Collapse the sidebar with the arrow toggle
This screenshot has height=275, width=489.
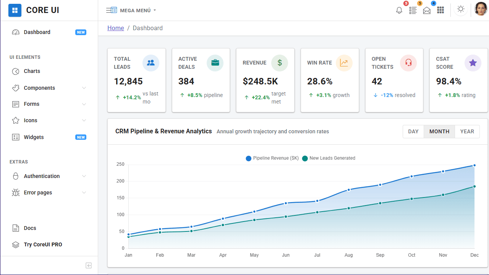(89, 265)
